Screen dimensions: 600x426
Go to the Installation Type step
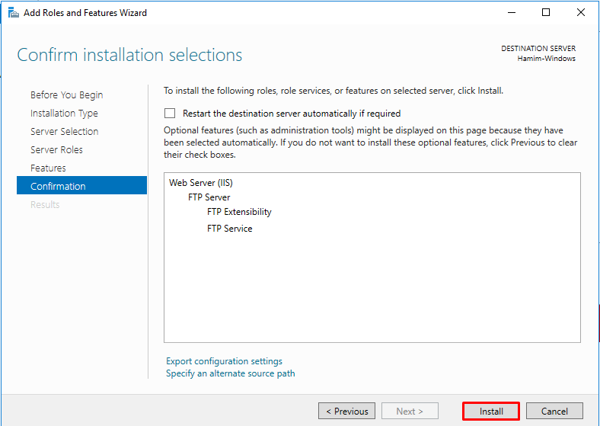64,114
